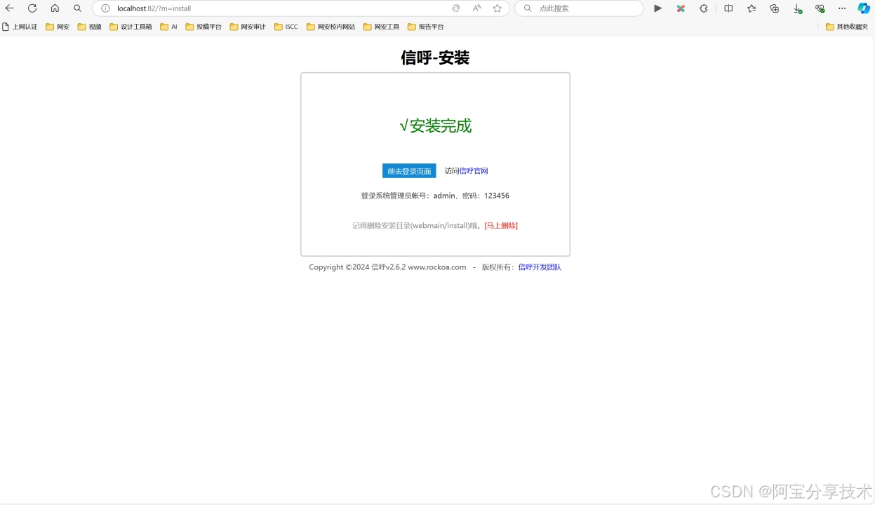Open the 信呼开发团队 link
This screenshot has height=505, width=875.
tap(540, 267)
